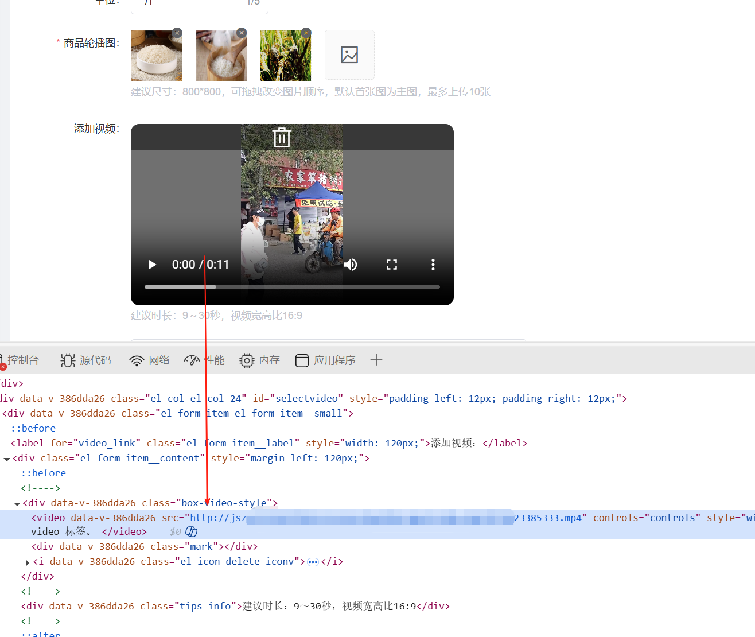Click the console badge icon beside video tag

click(192, 531)
